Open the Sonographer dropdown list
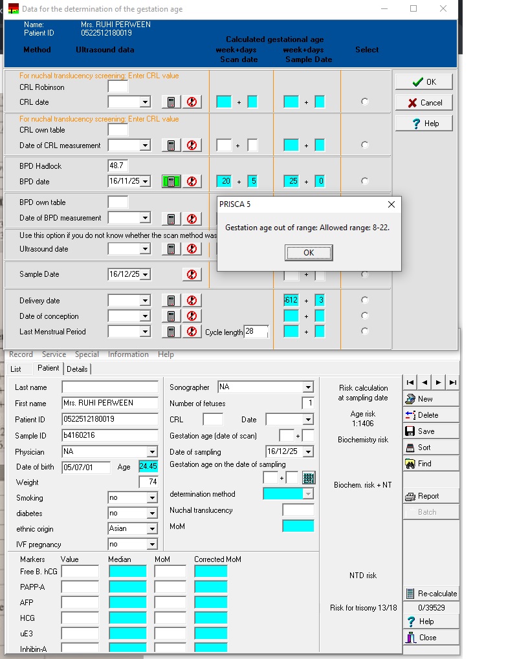This screenshot has height=659, width=517. point(308,387)
